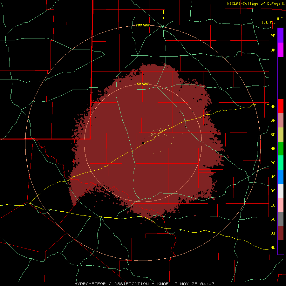This screenshot has width=286, height=286.
Task: Click the GC legend label
Action: [273, 219]
